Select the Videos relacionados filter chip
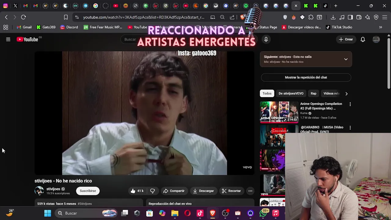 coord(331,94)
